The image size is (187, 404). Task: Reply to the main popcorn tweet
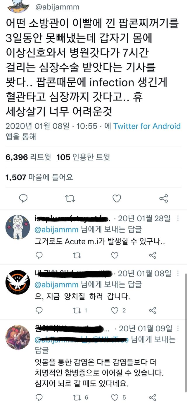[x=23, y=199]
